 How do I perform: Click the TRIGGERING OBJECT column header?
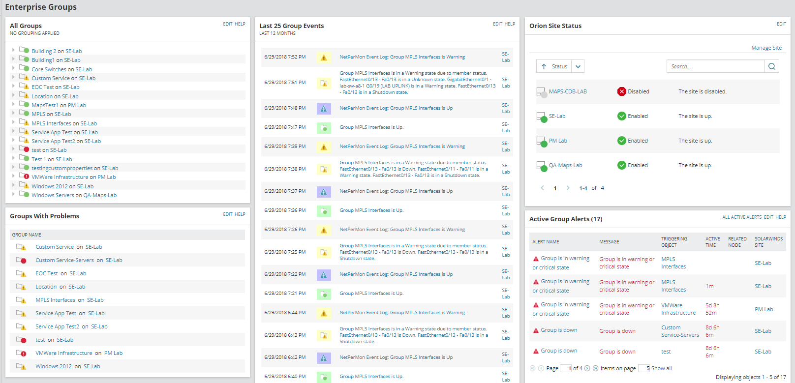[674, 242]
